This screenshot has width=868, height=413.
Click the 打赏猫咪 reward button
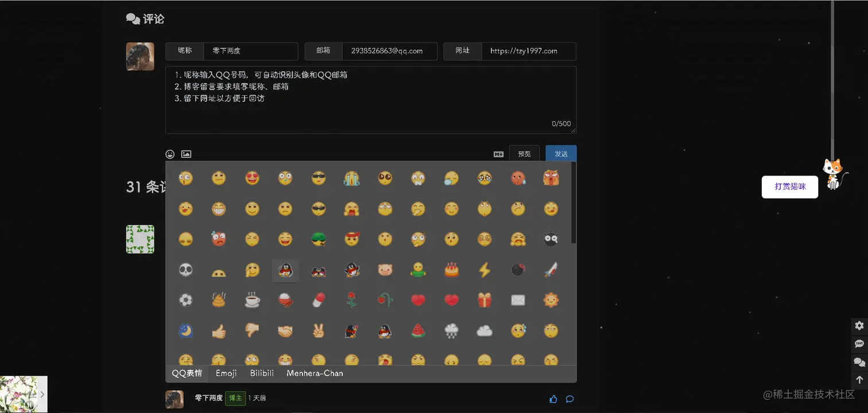[x=790, y=187]
